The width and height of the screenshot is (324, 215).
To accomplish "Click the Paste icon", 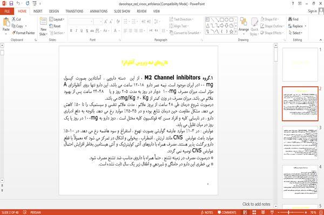I will point(6,22).
